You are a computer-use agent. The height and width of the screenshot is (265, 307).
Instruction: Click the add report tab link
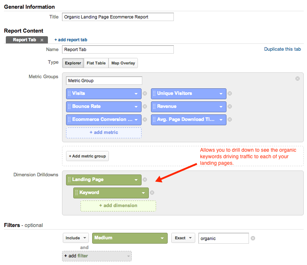(71, 40)
